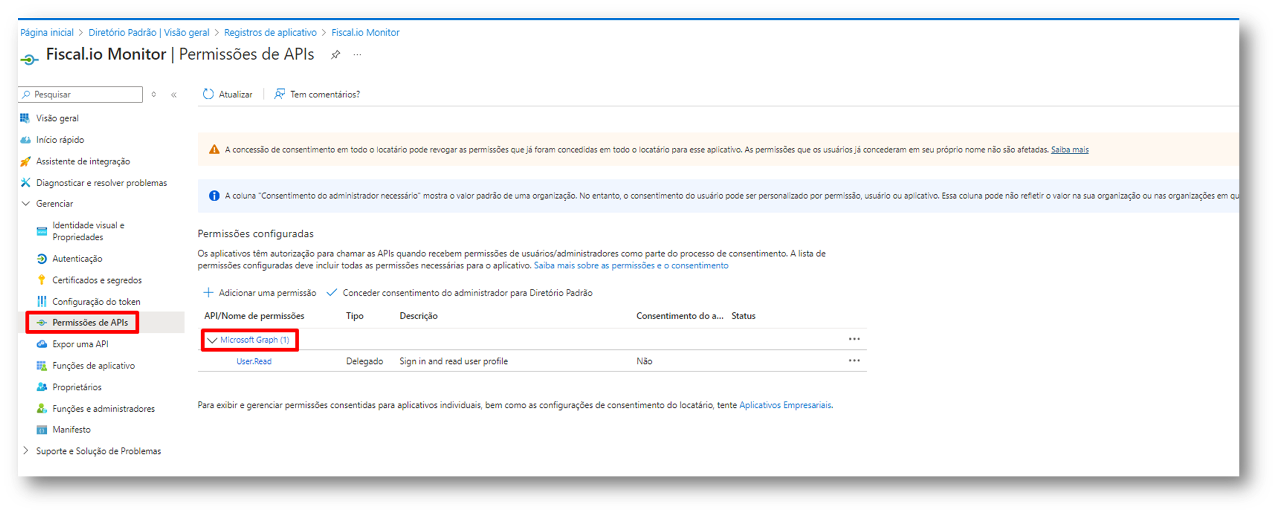The height and width of the screenshot is (513, 1276).
Task: Open the ellipsis menu on Microsoft Graph row
Action: point(854,339)
